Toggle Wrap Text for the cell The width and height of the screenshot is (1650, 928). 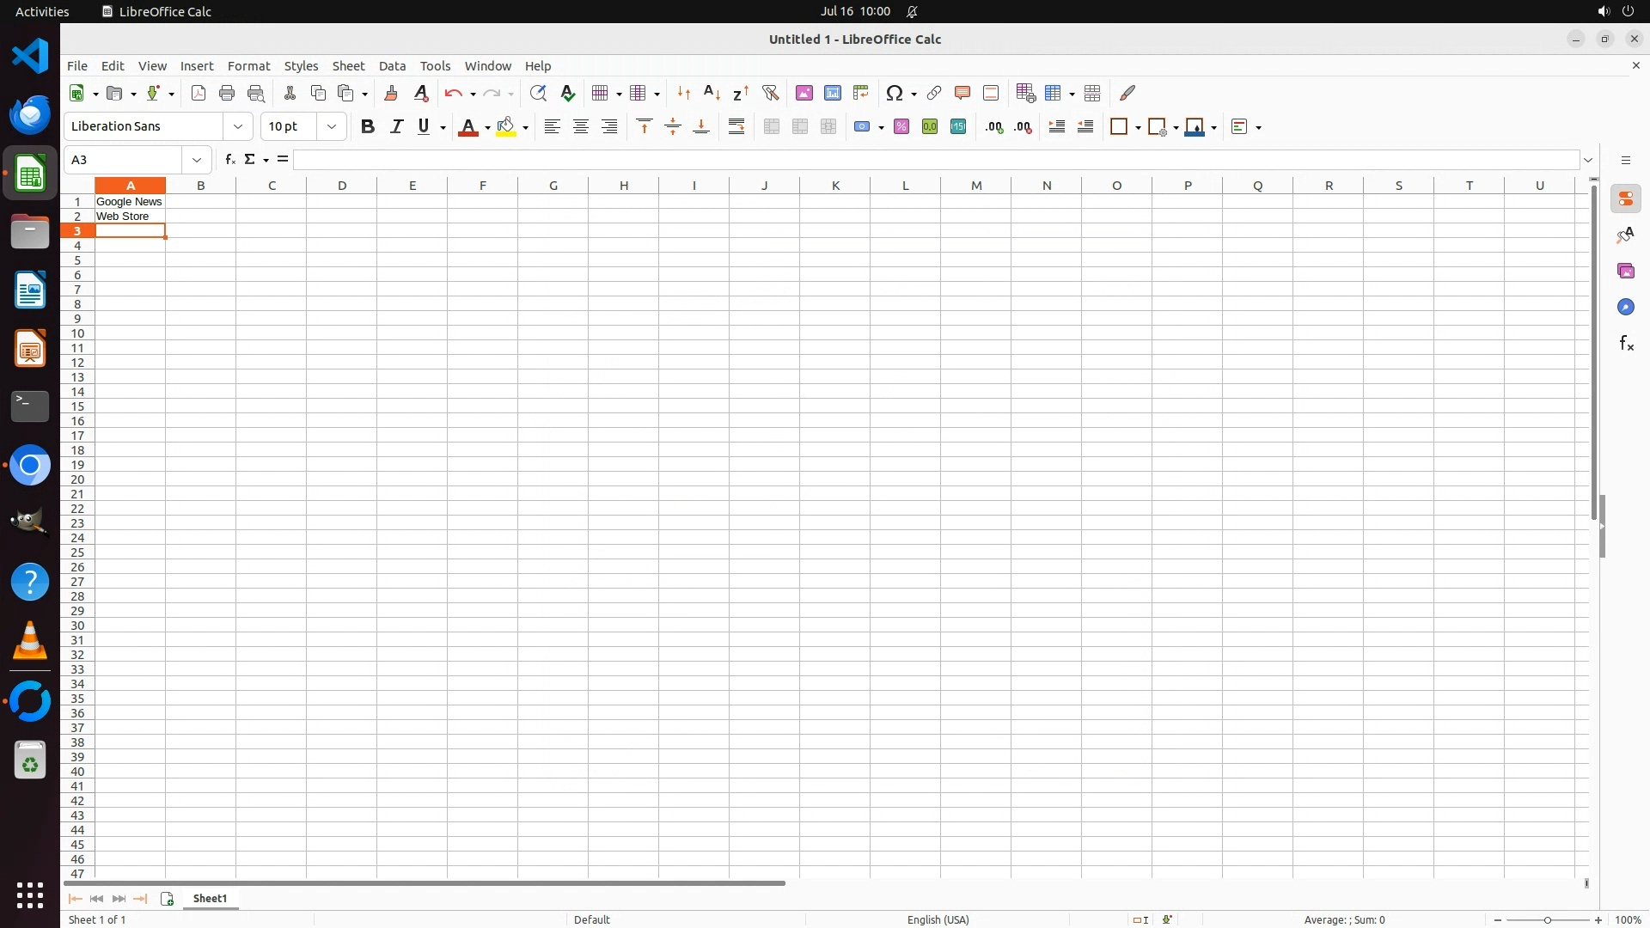click(736, 127)
